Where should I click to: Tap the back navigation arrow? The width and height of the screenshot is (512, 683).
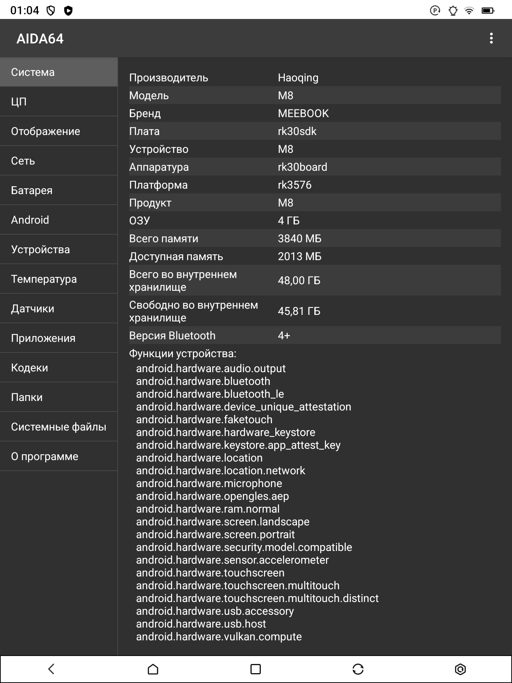coord(51,669)
